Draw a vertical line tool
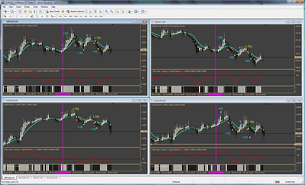The width and height of the screenshot is (305, 185). [x=16, y=16]
